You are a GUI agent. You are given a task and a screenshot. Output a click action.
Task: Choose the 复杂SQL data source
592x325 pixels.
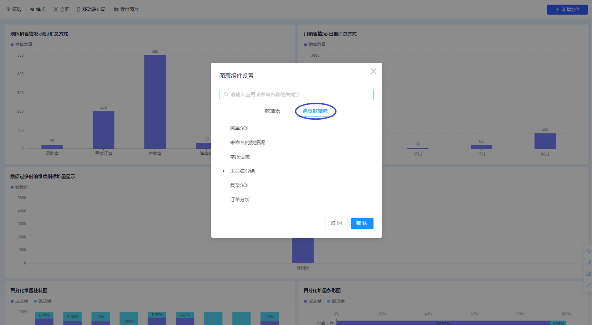coord(240,185)
